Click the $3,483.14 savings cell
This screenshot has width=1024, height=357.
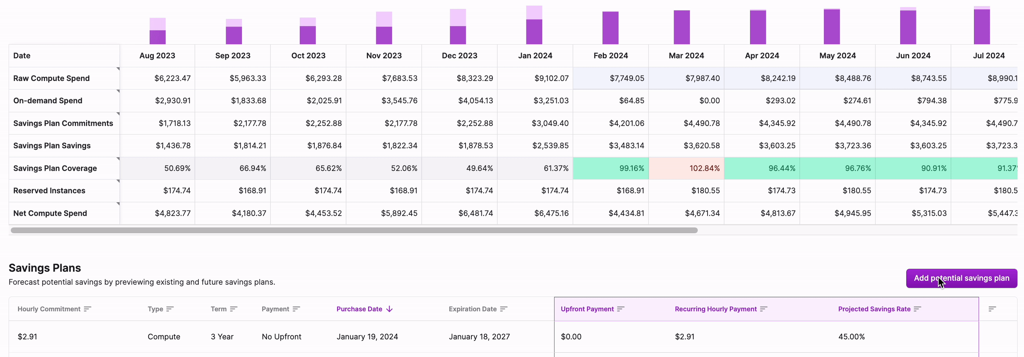(x=611, y=146)
